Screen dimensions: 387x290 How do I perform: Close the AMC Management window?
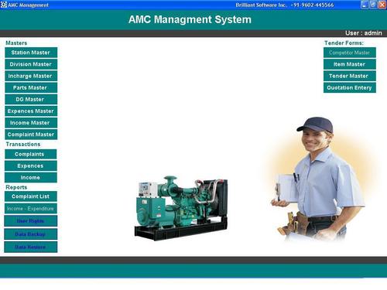pyautogui.click(x=382, y=5)
